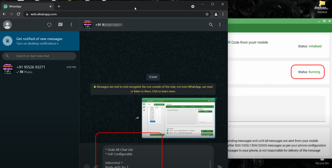
Task: Forward the photo using share arrow
Action: tap(137, 118)
